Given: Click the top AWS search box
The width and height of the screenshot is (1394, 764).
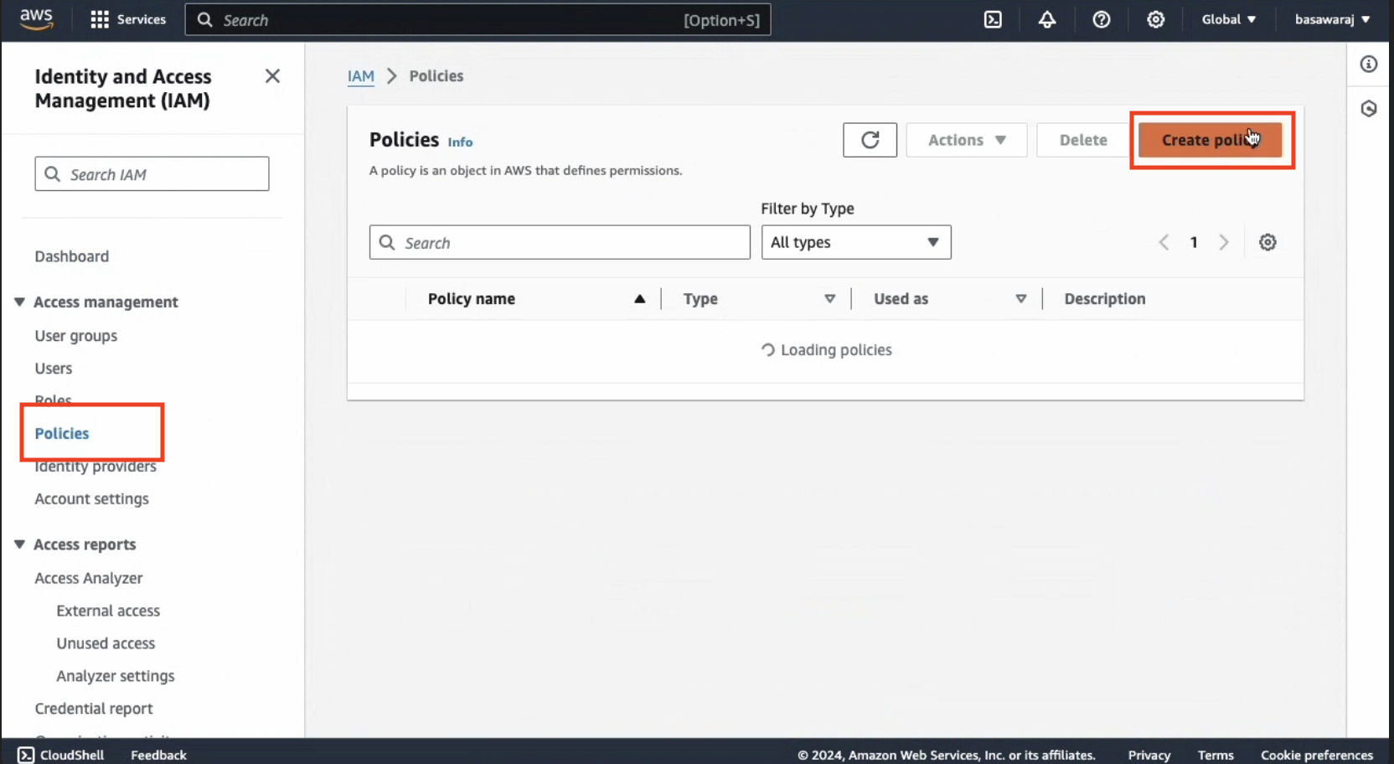Looking at the screenshot, I should click(x=478, y=19).
